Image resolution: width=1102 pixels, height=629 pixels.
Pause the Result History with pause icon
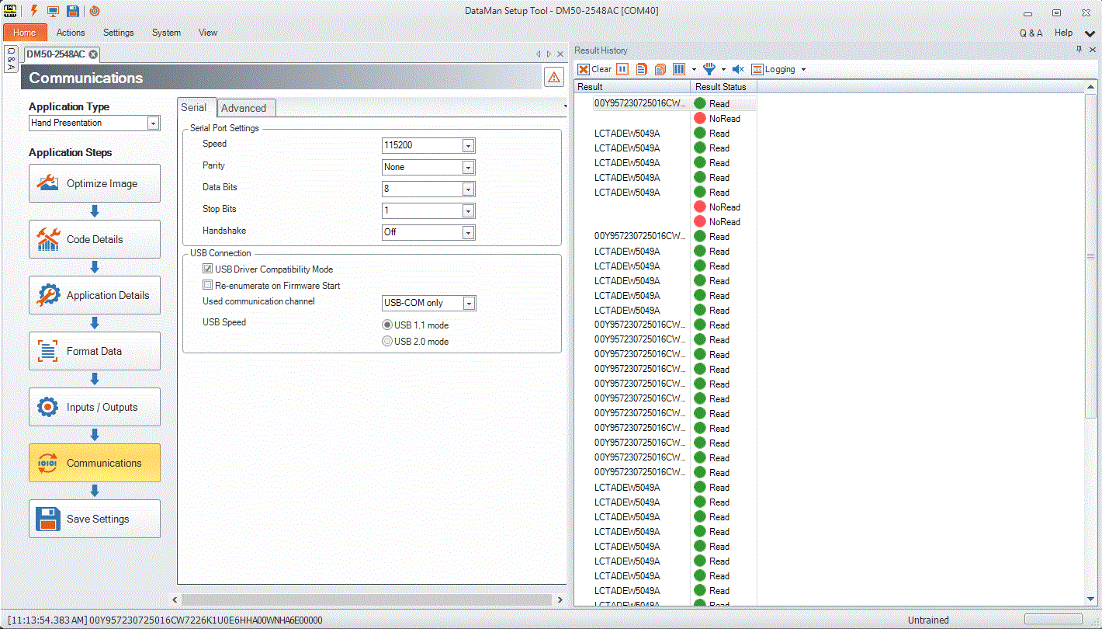(622, 69)
